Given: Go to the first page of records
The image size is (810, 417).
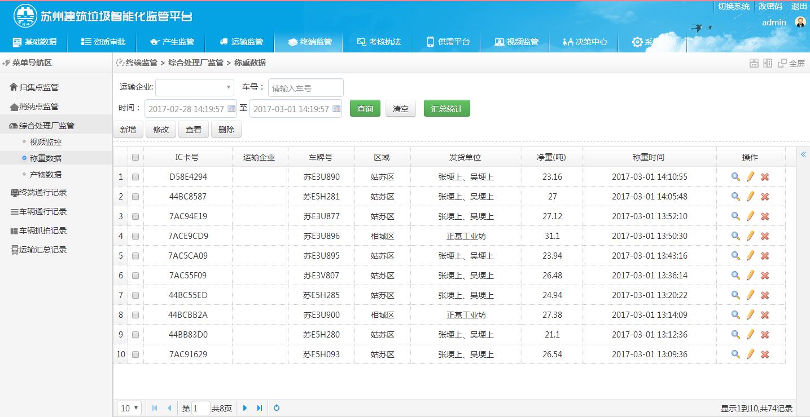Looking at the screenshot, I should 155,408.
